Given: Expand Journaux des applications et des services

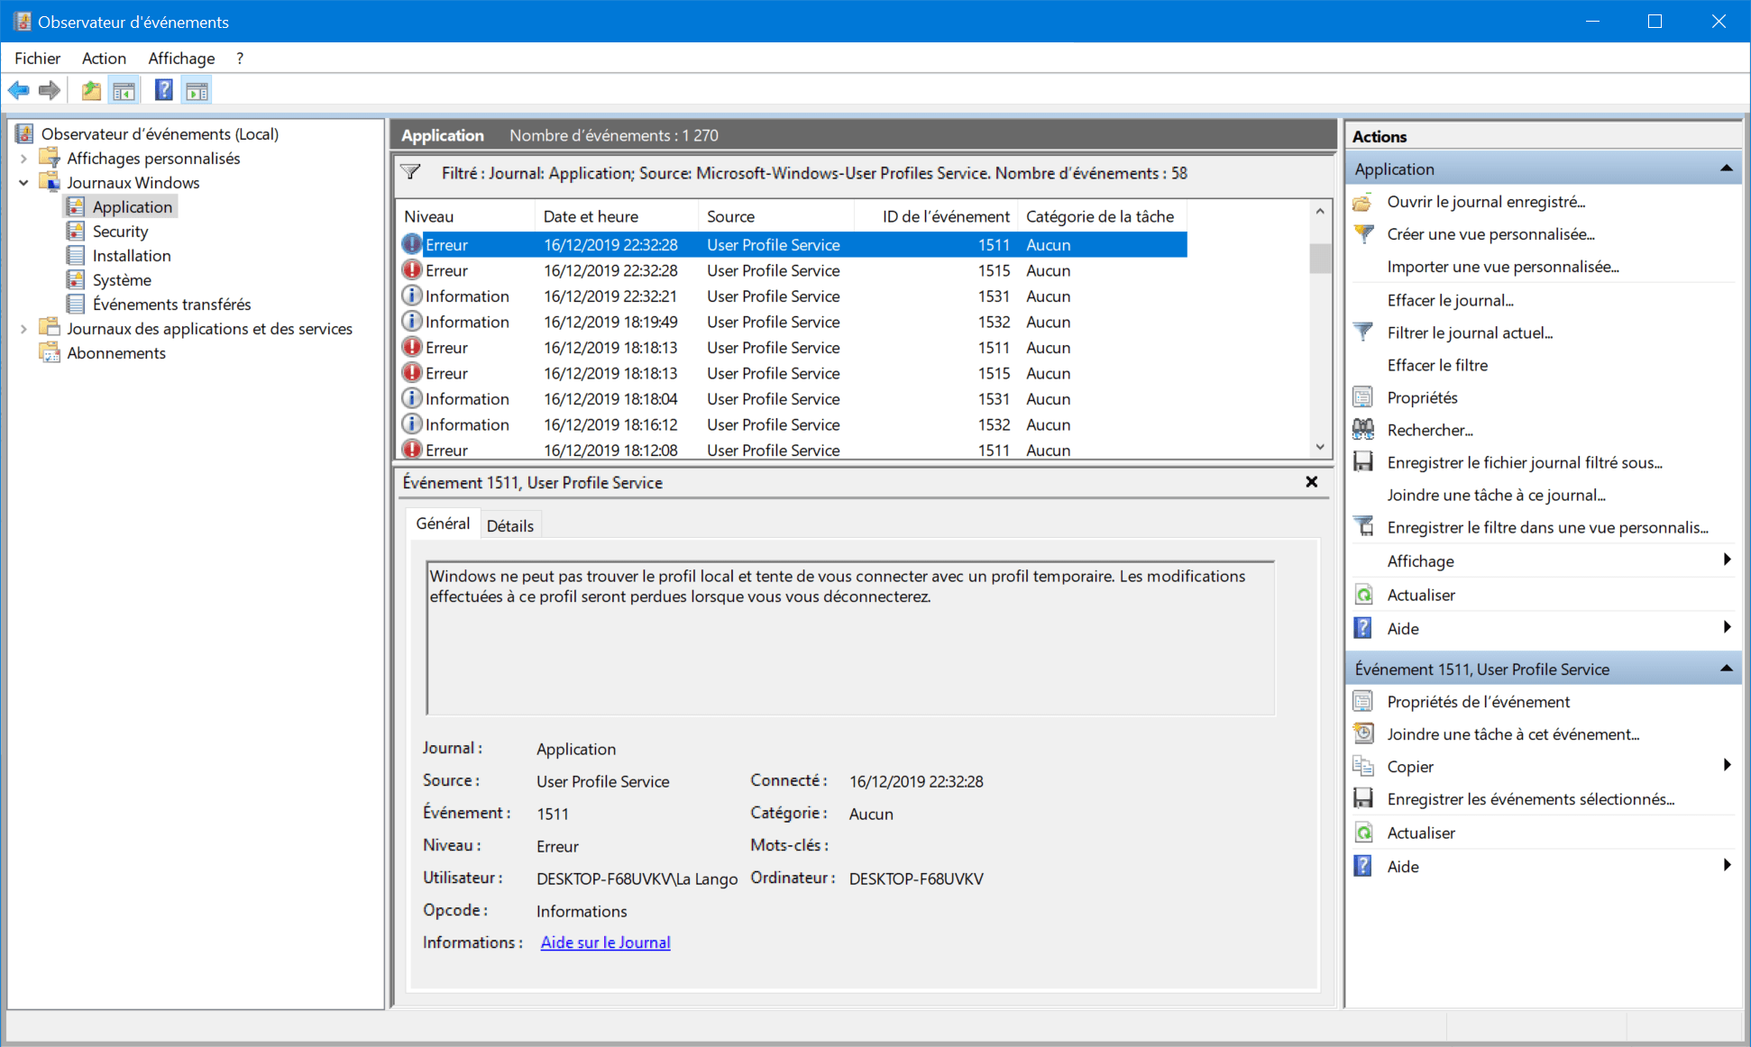Looking at the screenshot, I should 23,329.
